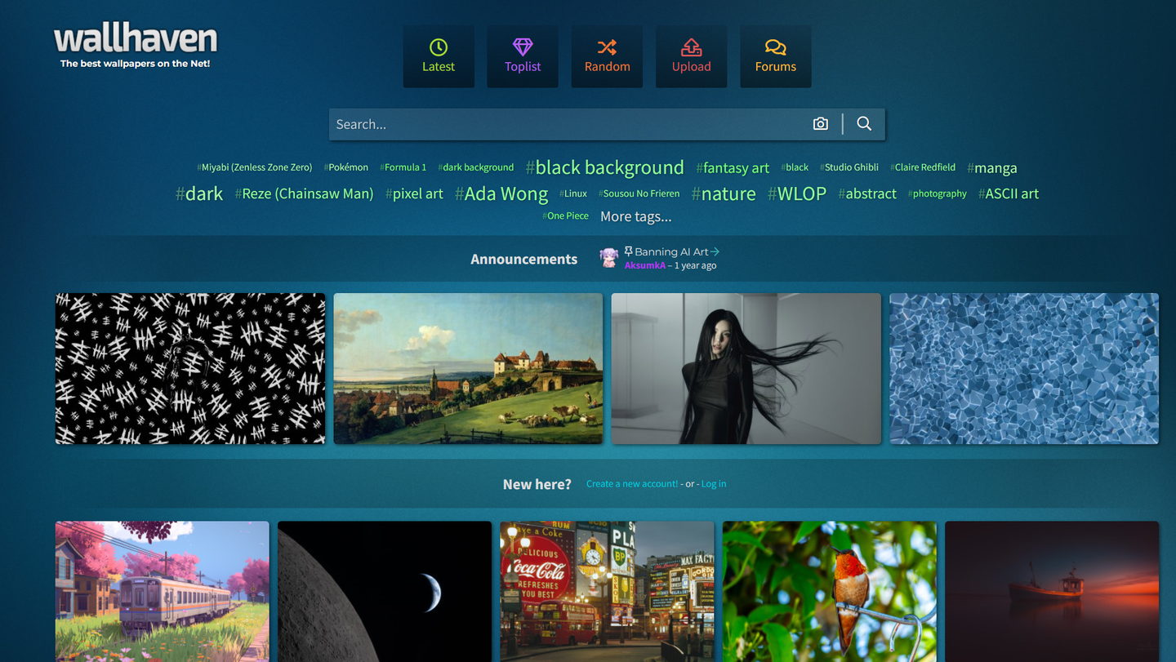Open the Formula 1 tag

tap(403, 167)
